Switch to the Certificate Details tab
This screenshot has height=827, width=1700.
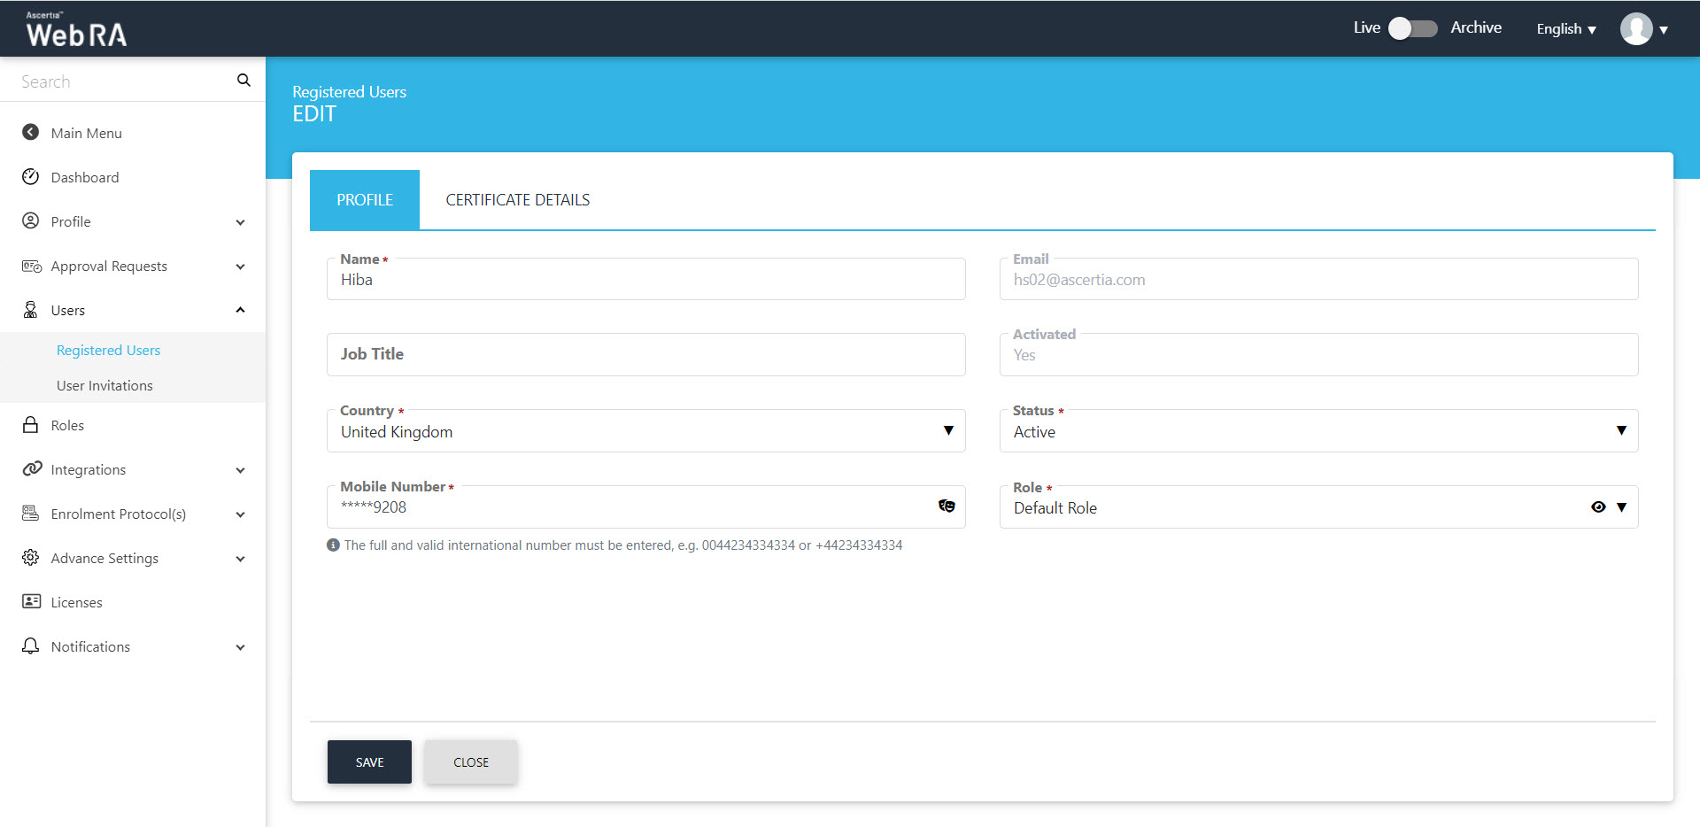pos(517,200)
